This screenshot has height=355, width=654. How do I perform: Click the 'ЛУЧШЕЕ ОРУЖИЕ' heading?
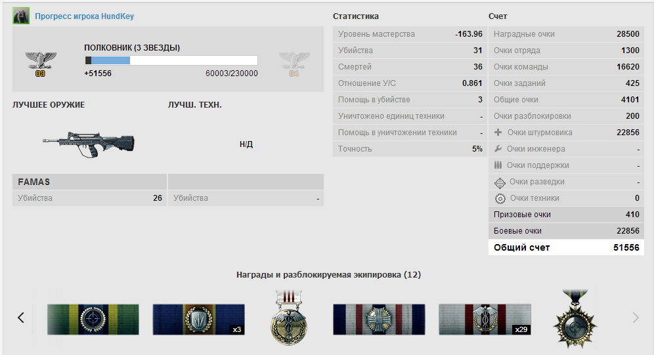(x=49, y=105)
